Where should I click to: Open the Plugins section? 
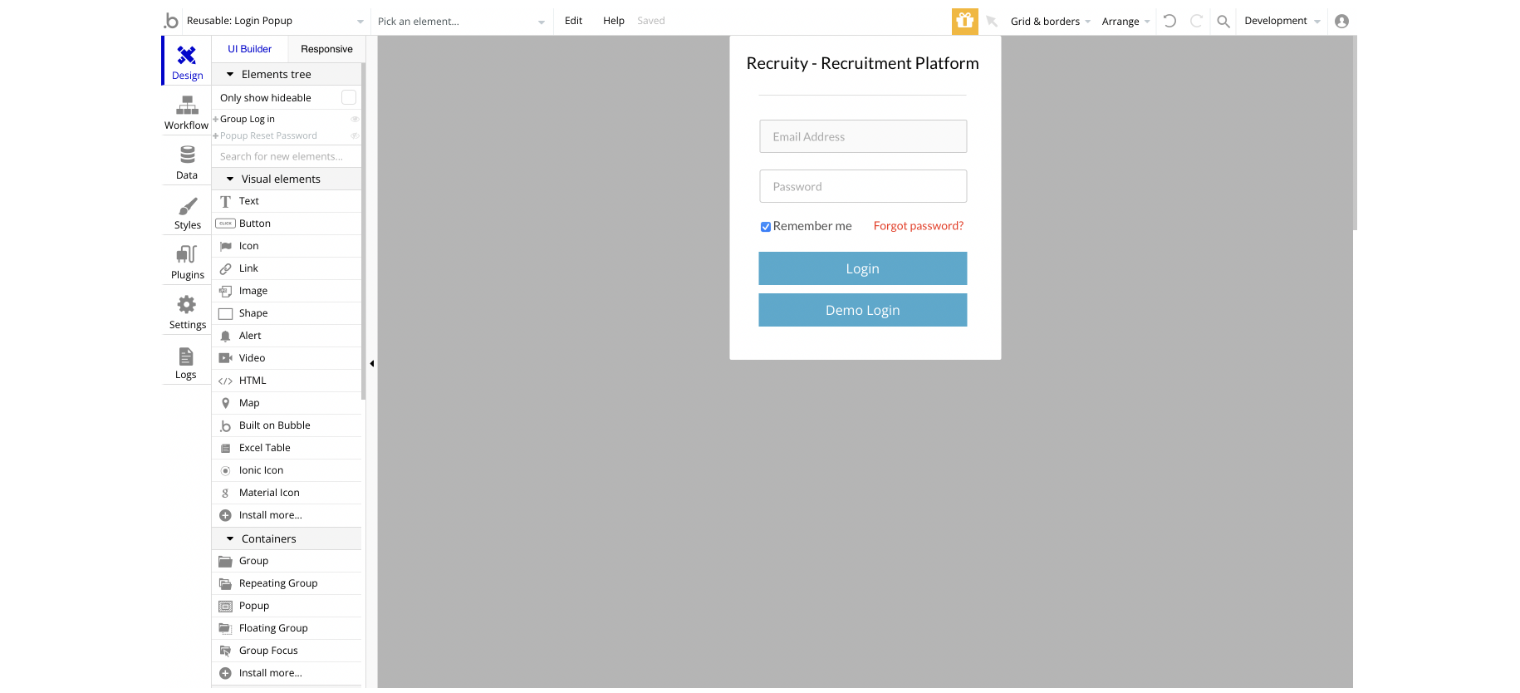coord(187,263)
